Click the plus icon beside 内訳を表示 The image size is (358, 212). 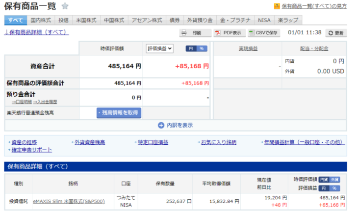coord(160,125)
